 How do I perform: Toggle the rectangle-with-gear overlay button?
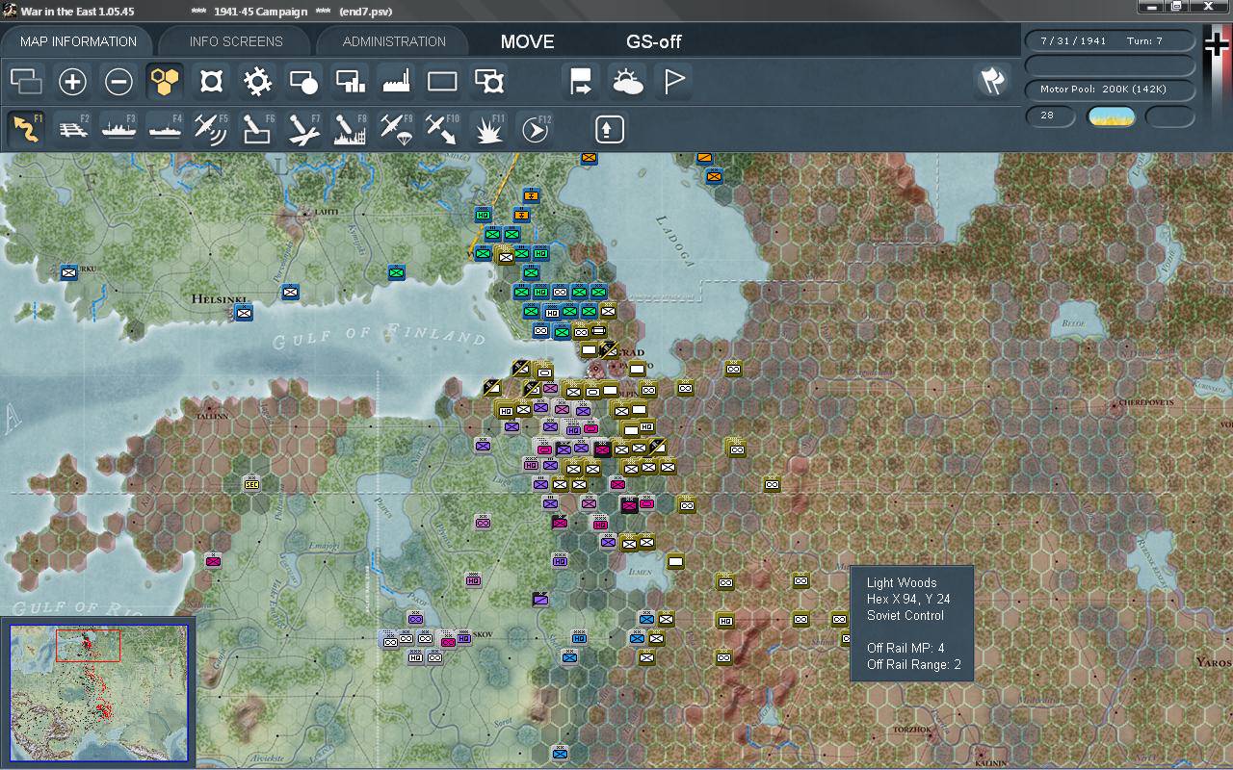coord(488,82)
